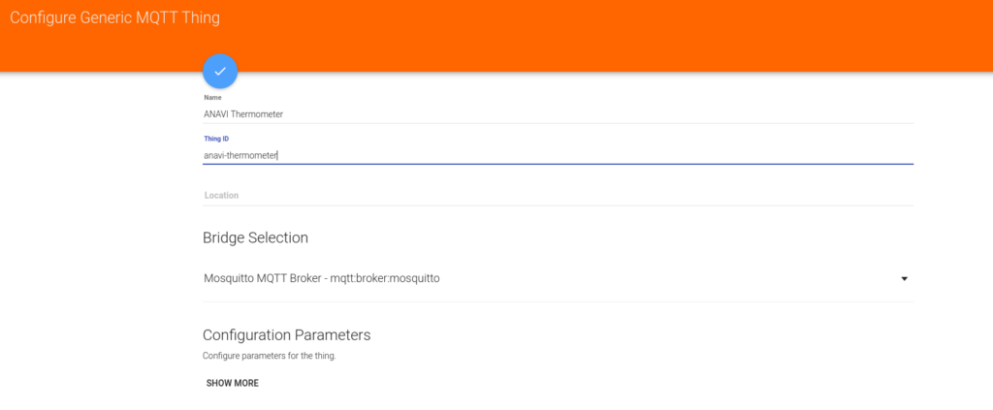Click the Configuration Parameters heading
This screenshot has width=993, height=410.
coord(286,334)
